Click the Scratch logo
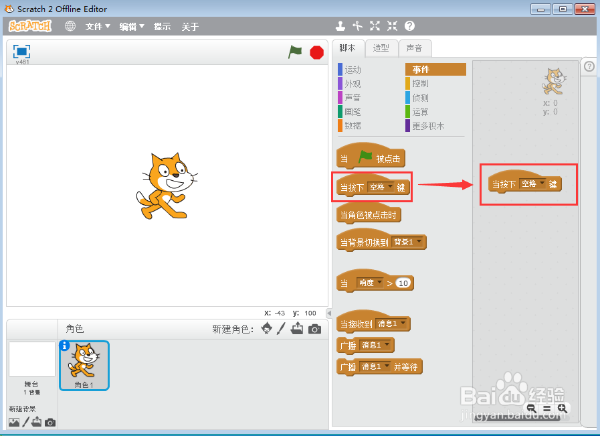Screen dimensions: 600x436 click(x=30, y=26)
